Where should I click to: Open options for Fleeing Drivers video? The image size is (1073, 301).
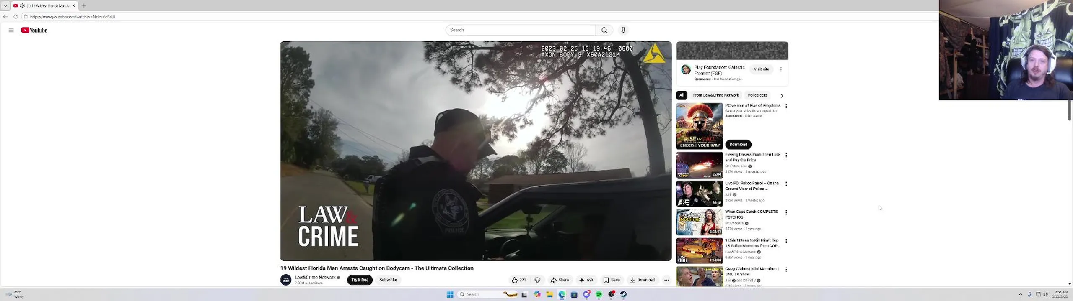point(786,155)
